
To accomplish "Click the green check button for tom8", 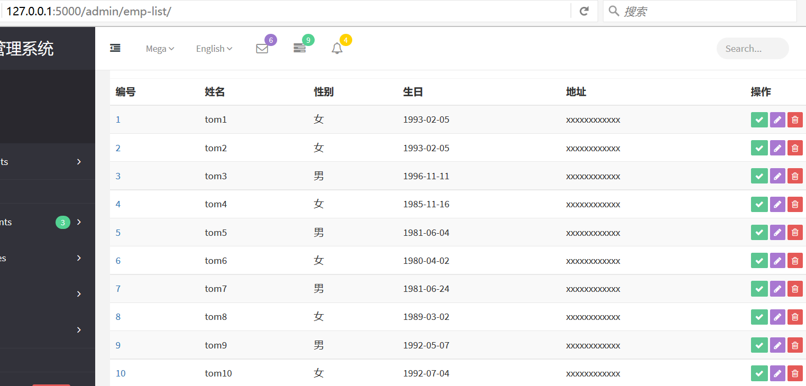I will pos(759,317).
